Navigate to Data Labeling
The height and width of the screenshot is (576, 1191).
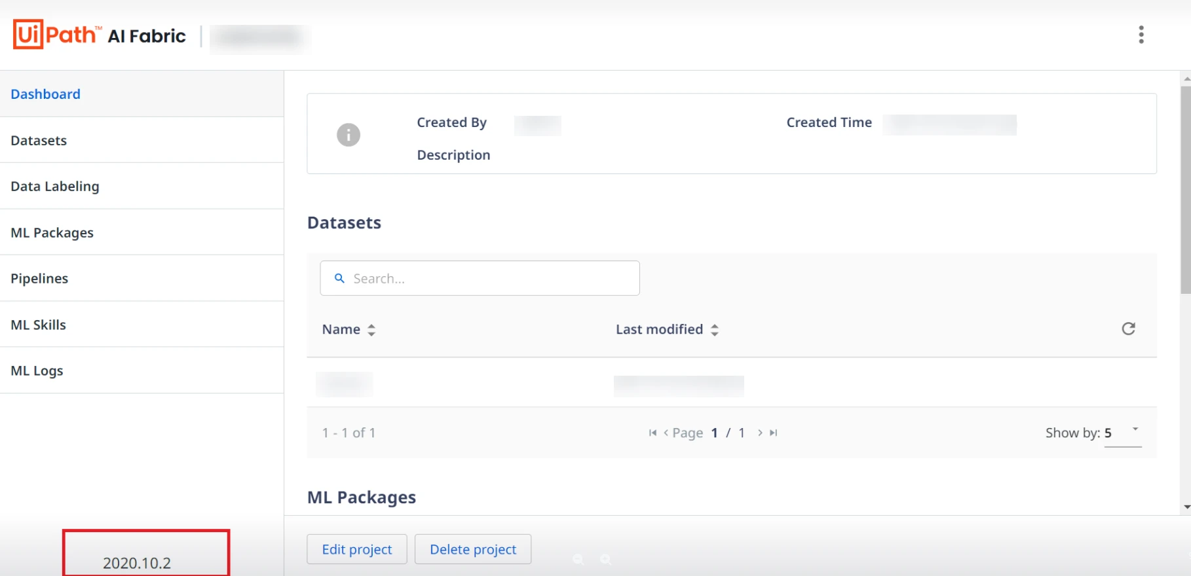142,187
